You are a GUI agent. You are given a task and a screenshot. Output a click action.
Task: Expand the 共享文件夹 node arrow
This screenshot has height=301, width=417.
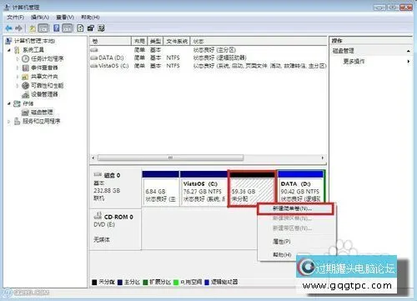pos(18,77)
